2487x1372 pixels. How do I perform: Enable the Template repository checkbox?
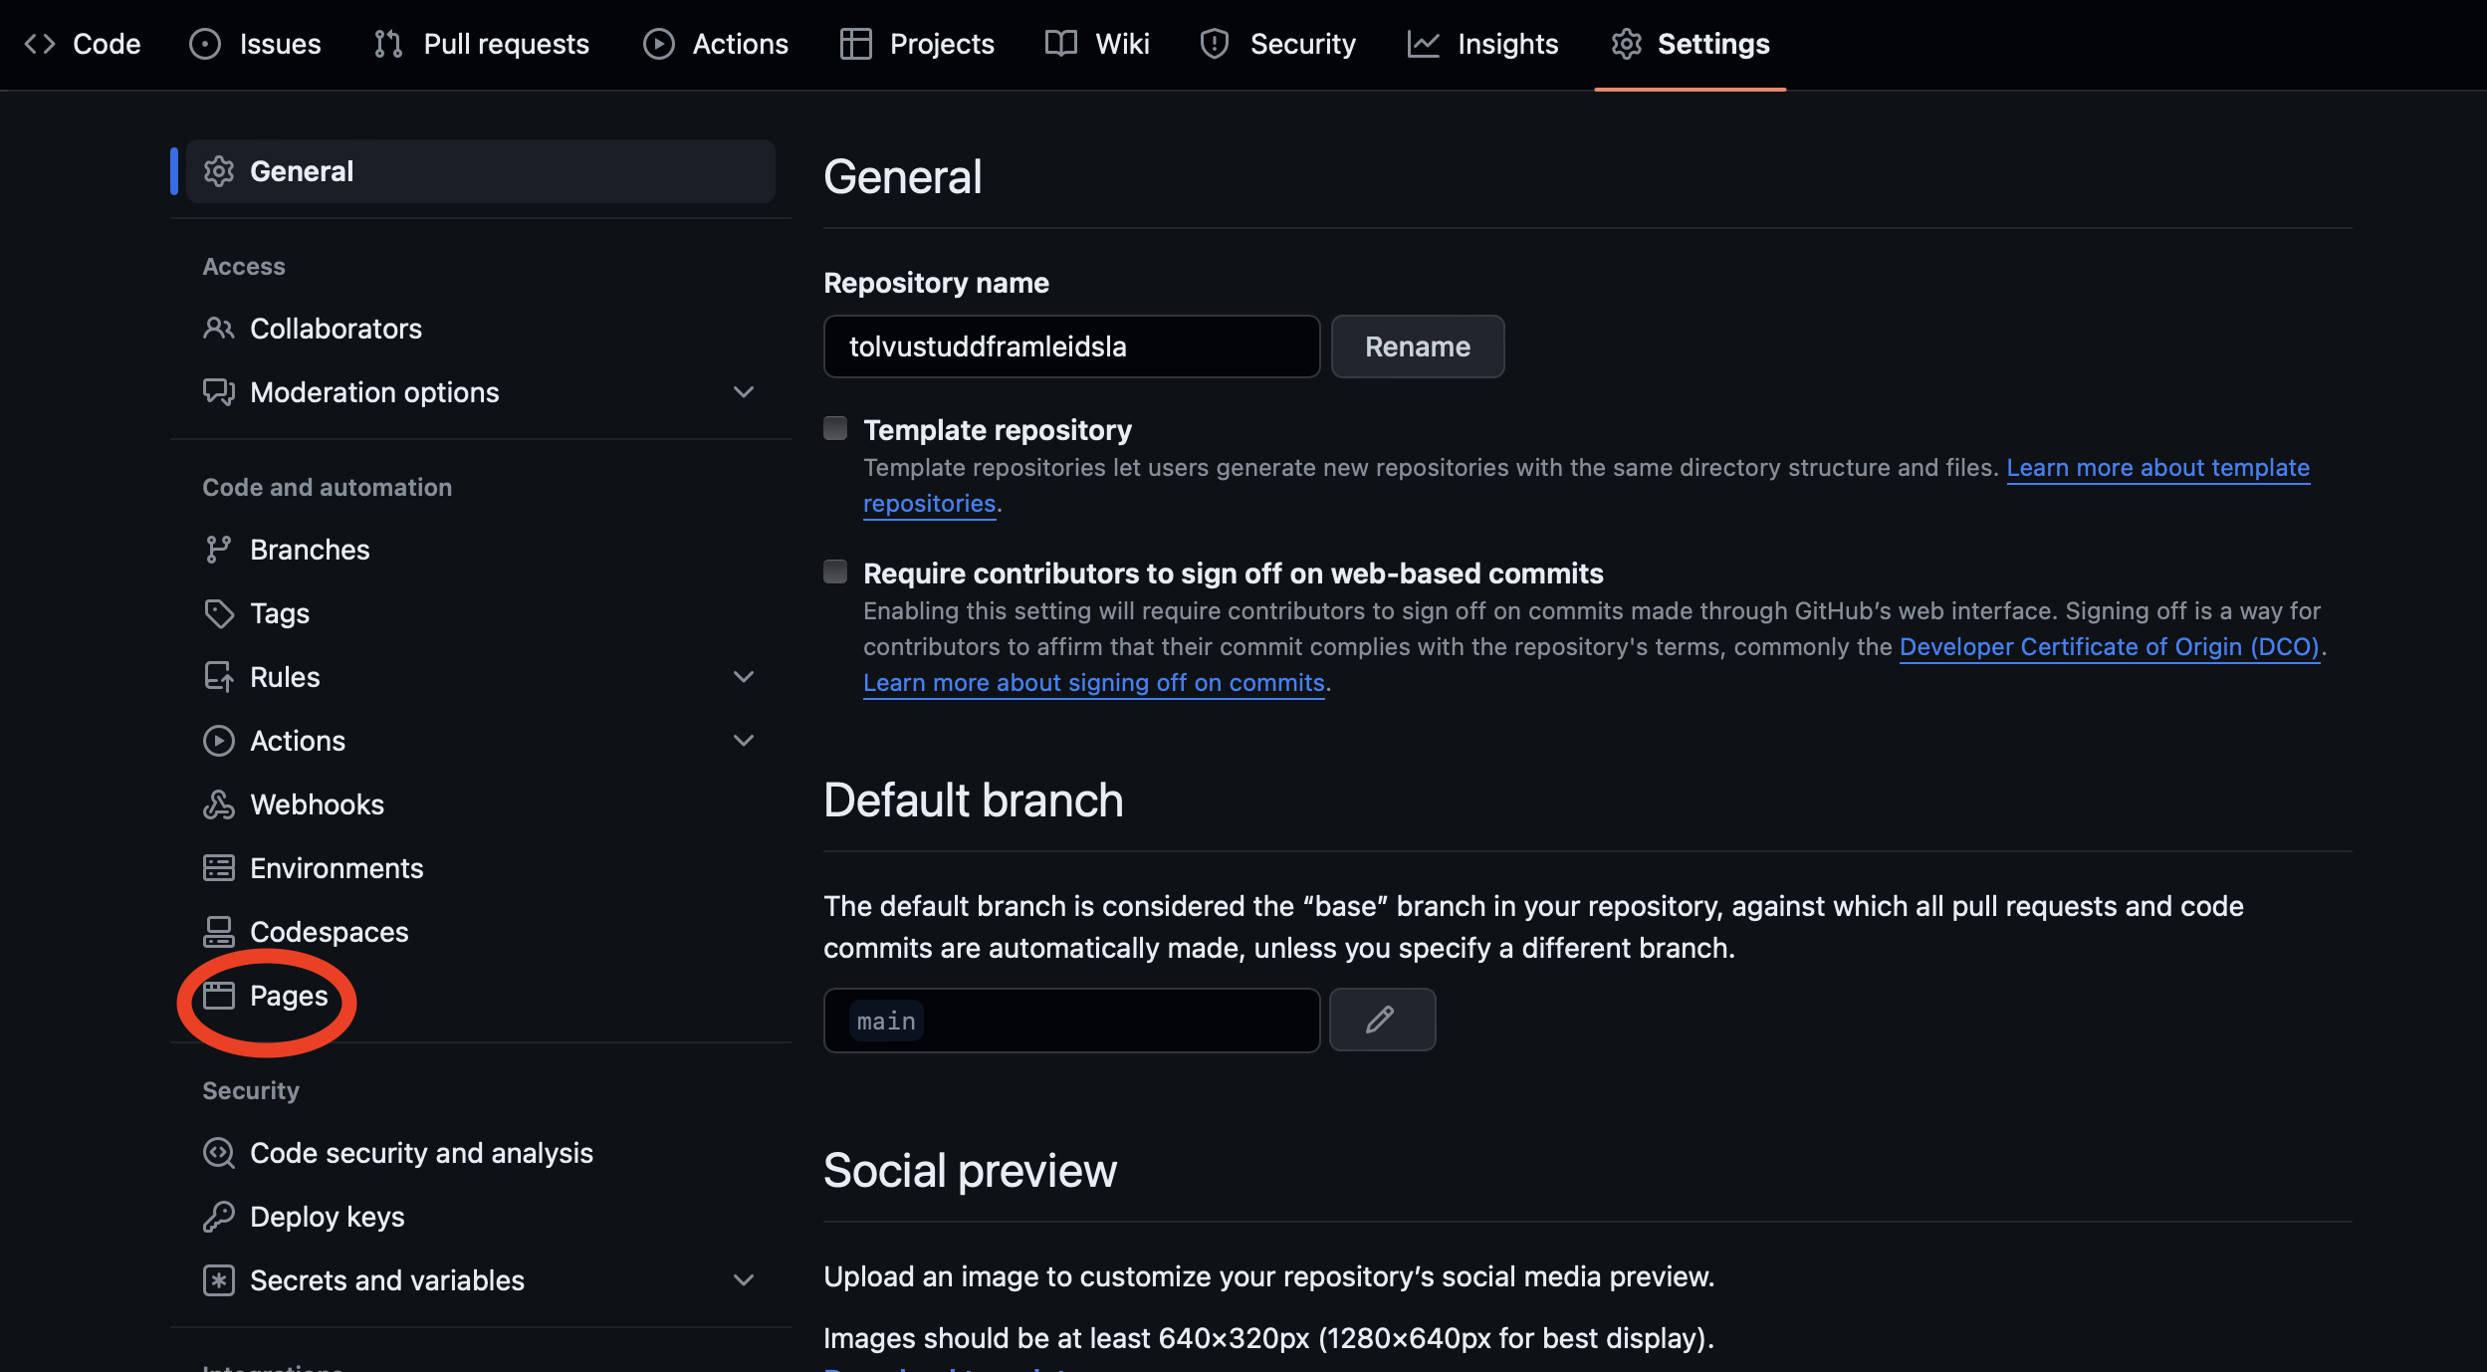835,428
